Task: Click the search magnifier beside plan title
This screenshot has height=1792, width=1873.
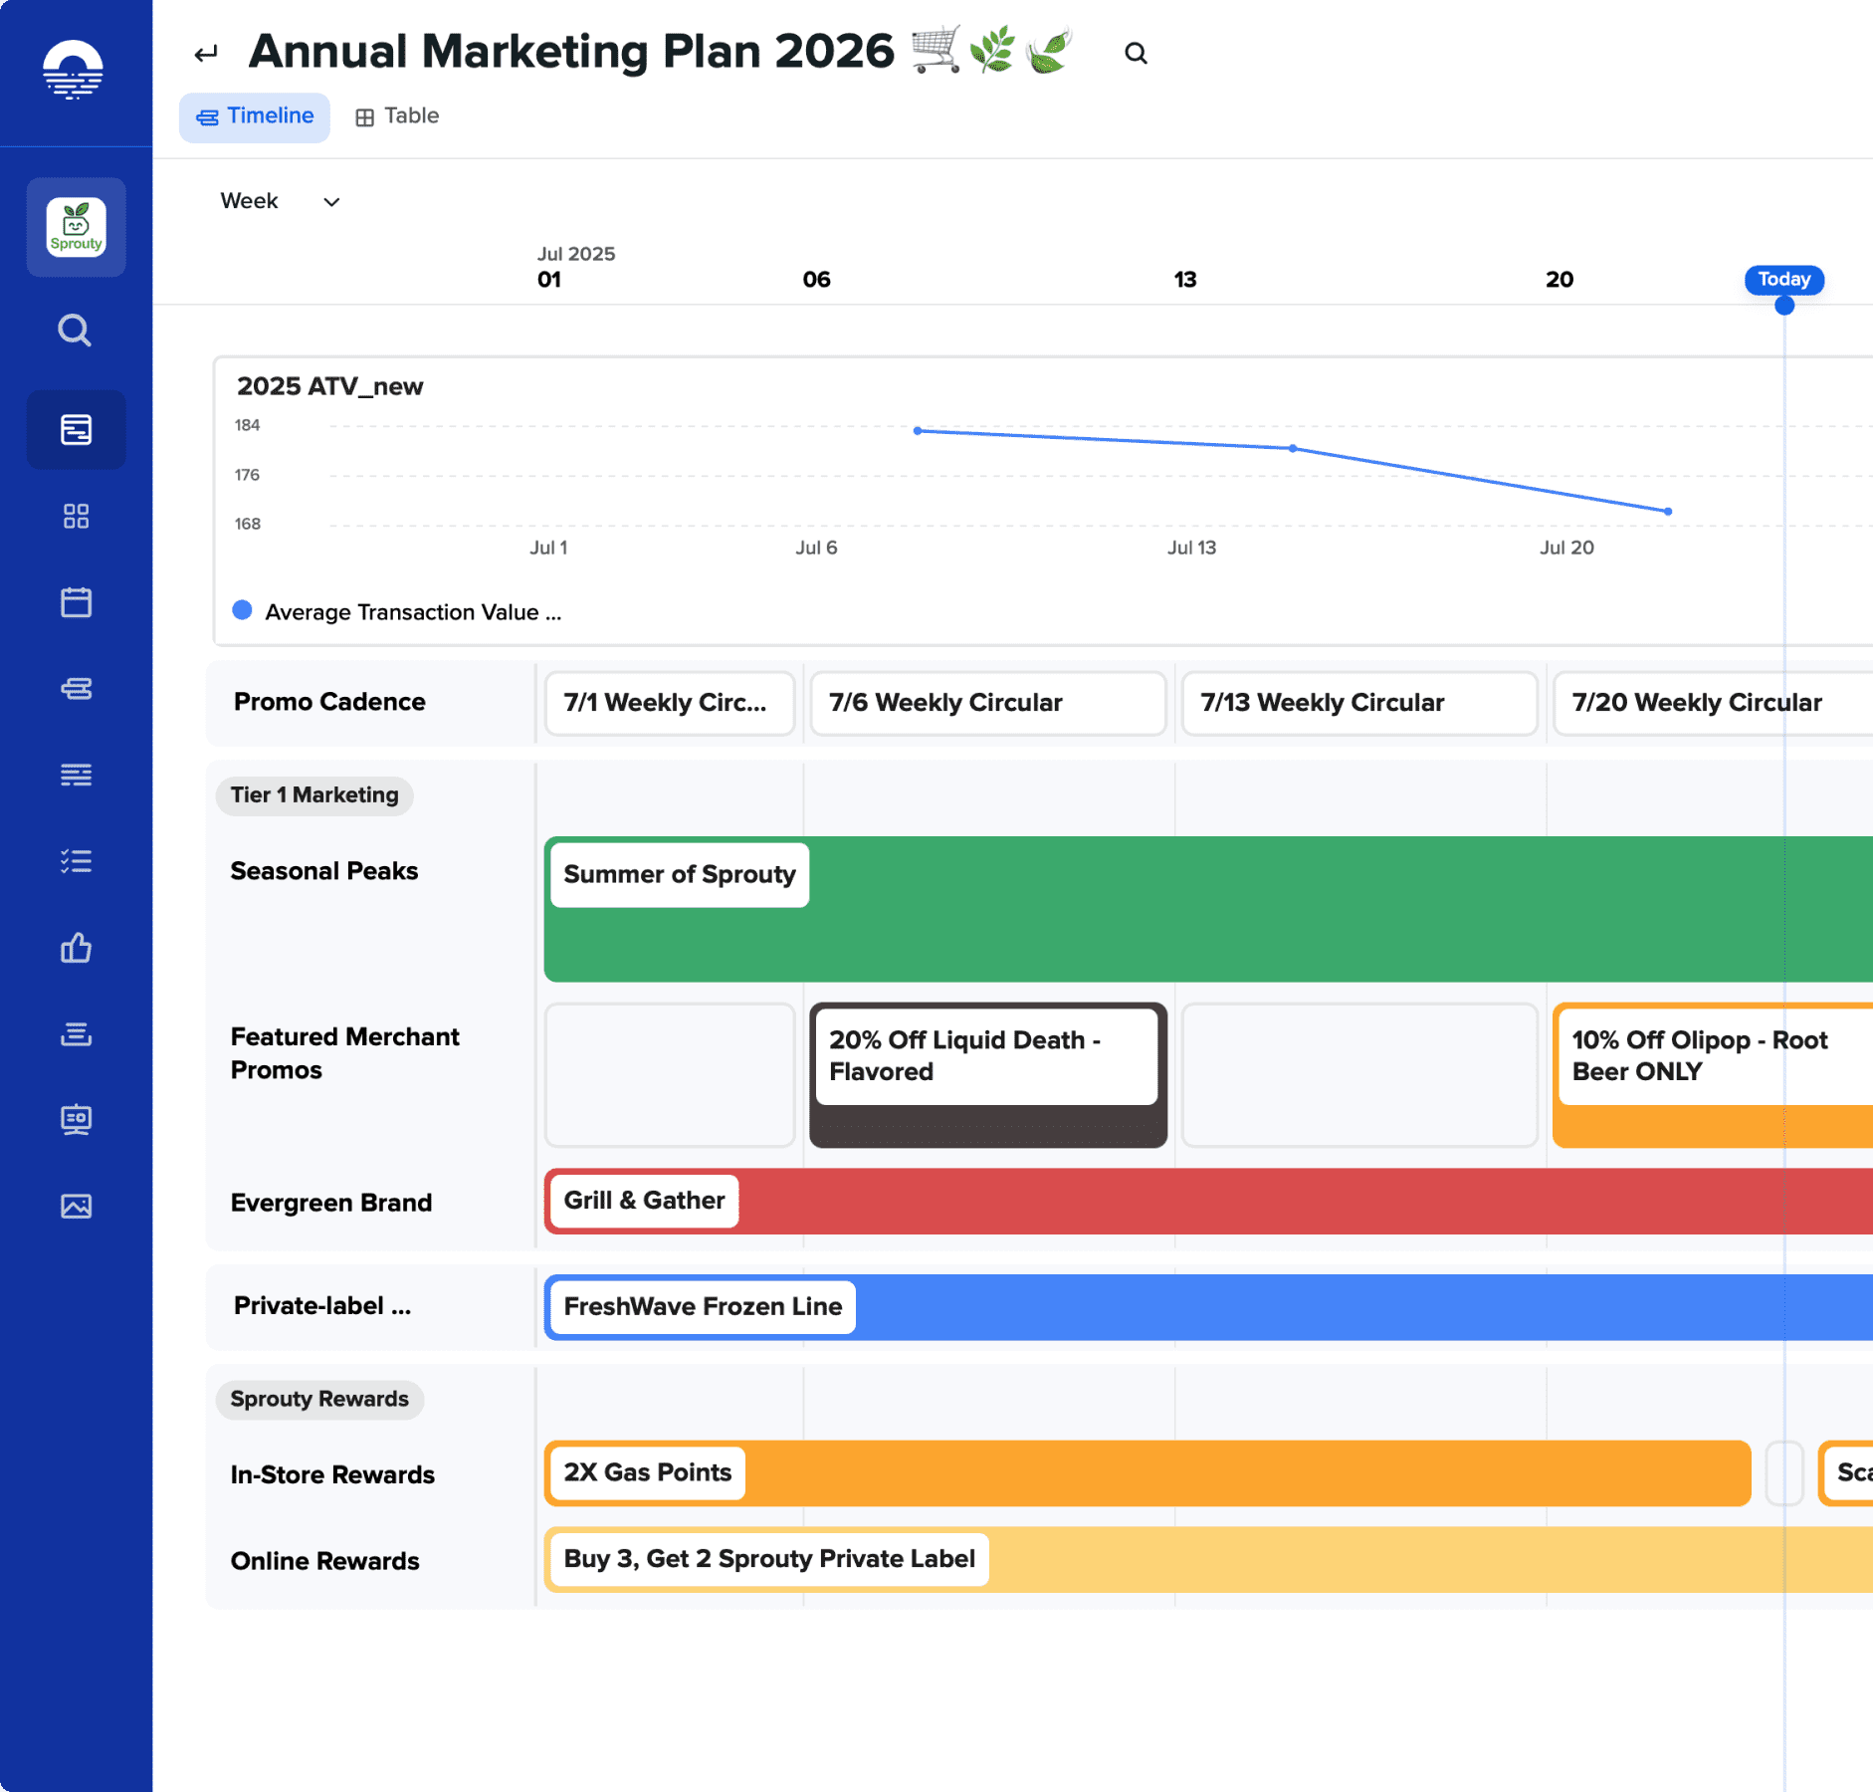Action: (1136, 54)
